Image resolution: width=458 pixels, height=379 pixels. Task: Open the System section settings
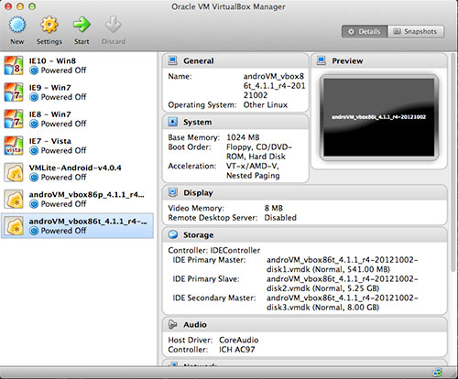(197, 122)
